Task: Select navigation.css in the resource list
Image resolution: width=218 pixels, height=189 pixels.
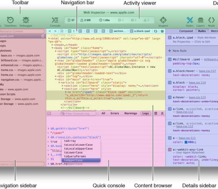Action: pos(22,80)
